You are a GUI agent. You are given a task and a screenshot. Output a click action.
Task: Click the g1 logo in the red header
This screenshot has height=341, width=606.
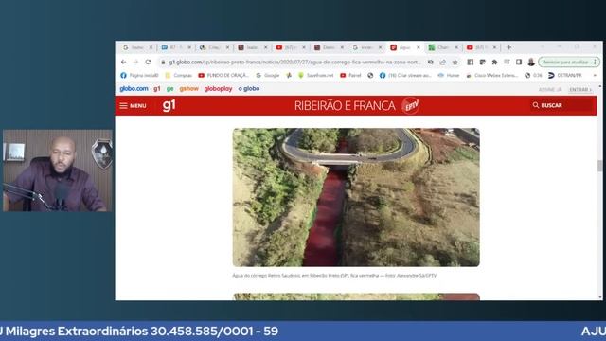[x=169, y=105]
